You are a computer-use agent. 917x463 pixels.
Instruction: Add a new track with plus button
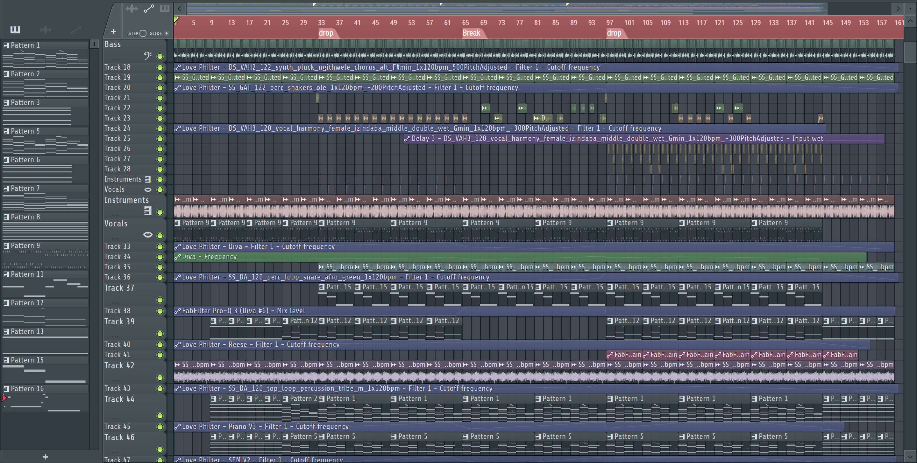pyautogui.click(x=114, y=32)
